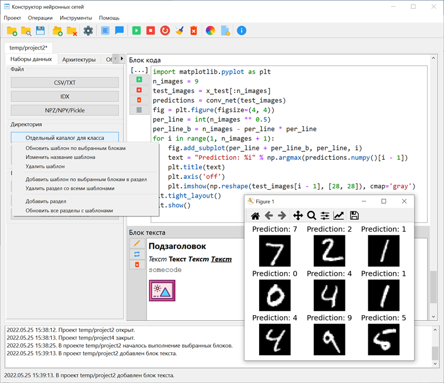The width and height of the screenshot is (444, 383).
Task: Click the red stop toolbar icon
Action: [x=150, y=31]
